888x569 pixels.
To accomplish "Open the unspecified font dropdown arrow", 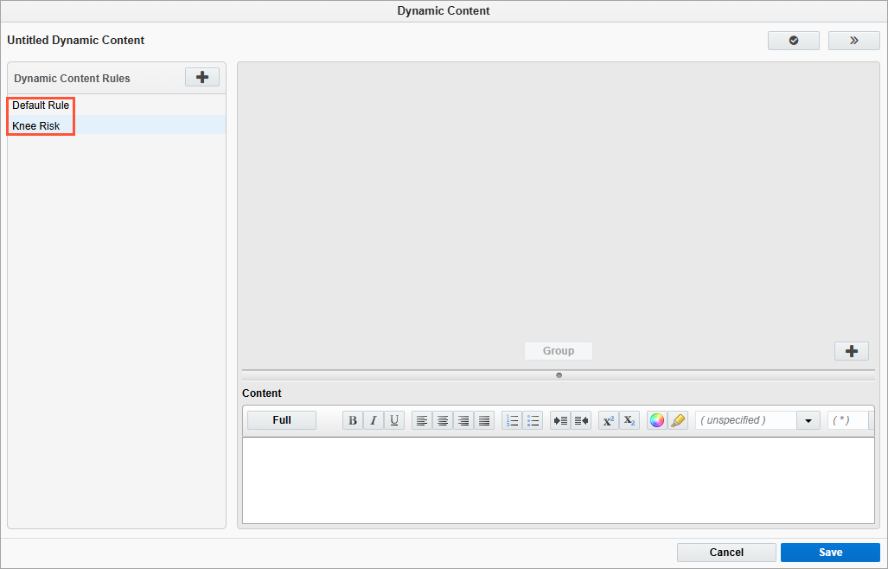I will (x=808, y=421).
